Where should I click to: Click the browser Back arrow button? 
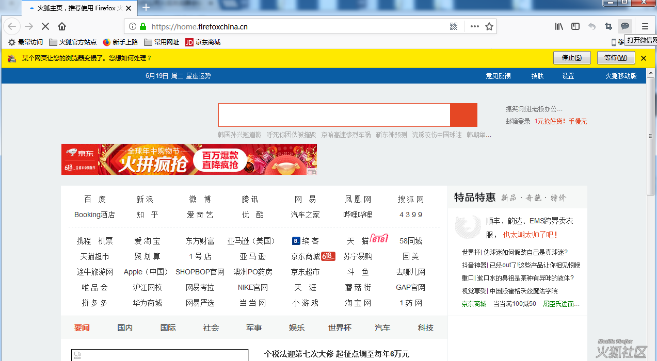pyautogui.click(x=12, y=26)
